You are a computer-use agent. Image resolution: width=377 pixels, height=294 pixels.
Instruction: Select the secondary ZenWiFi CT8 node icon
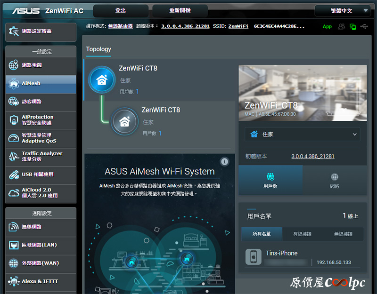[124, 121]
